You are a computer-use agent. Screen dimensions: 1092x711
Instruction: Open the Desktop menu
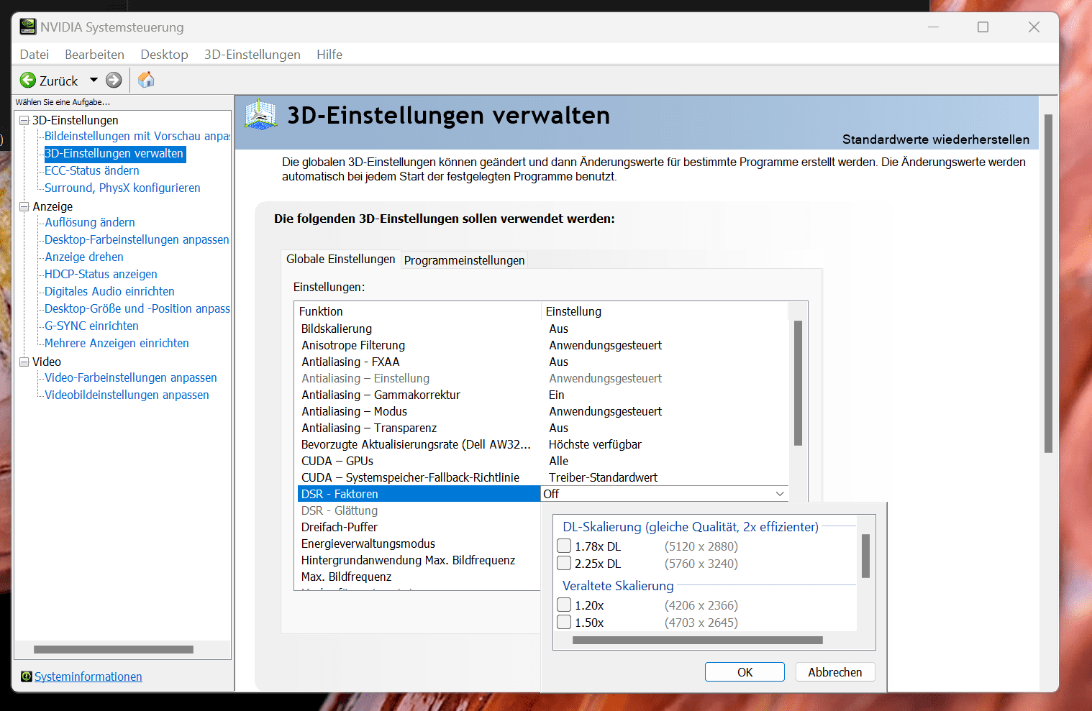coord(164,55)
